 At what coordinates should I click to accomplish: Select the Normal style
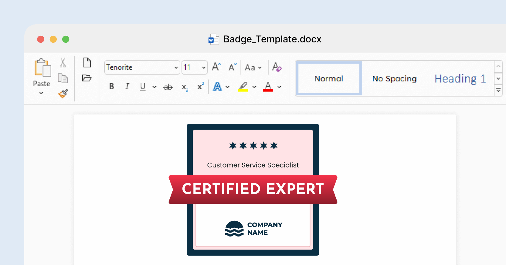coord(329,79)
